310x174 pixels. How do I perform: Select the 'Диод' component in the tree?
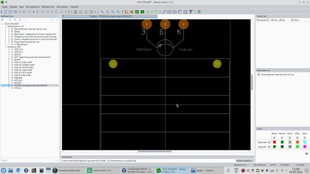click(17, 31)
